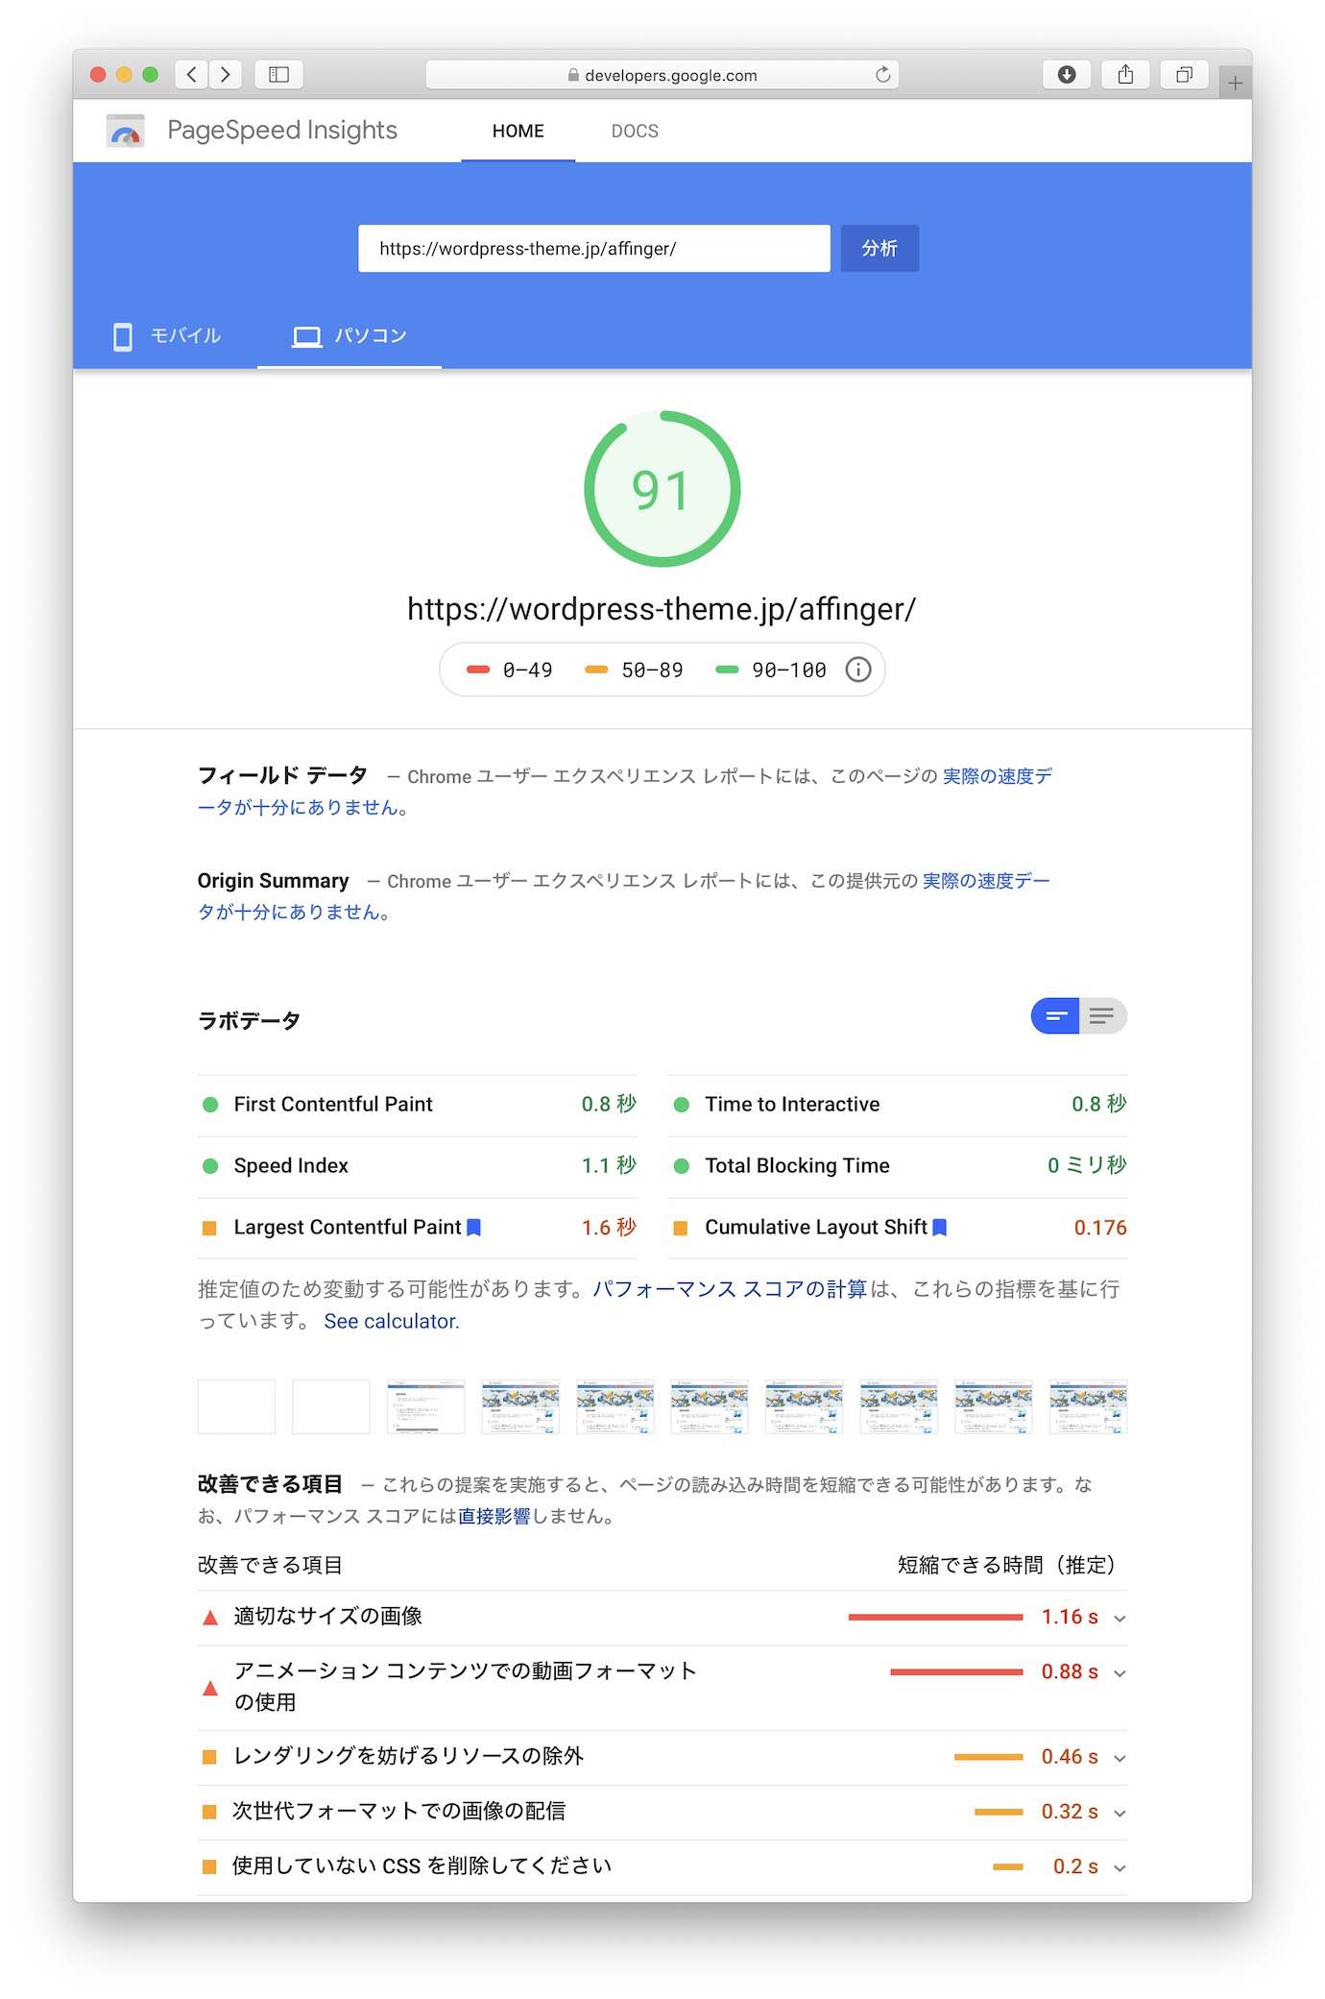
Task: Click the 分析 analyze button
Action: click(879, 249)
